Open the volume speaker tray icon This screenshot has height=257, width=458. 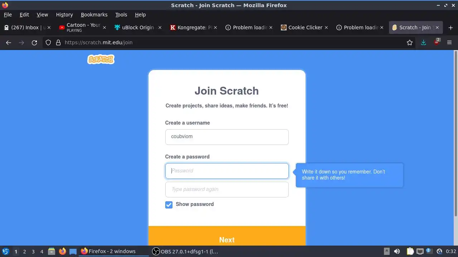click(397, 251)
